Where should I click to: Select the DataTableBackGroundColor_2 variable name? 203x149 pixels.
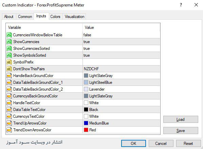click(38, 89)
